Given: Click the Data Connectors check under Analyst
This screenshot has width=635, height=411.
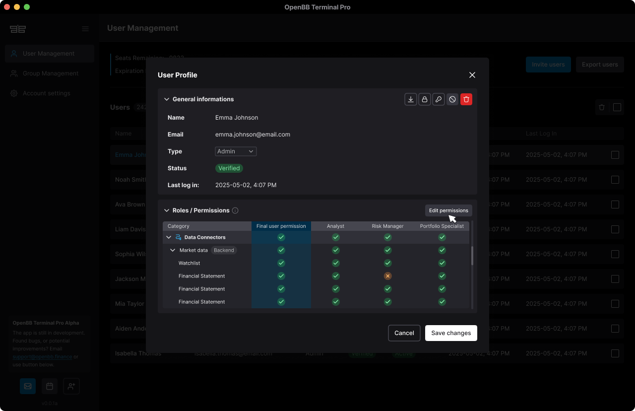Looking at the screenshot, I should (x=336, y=237).
